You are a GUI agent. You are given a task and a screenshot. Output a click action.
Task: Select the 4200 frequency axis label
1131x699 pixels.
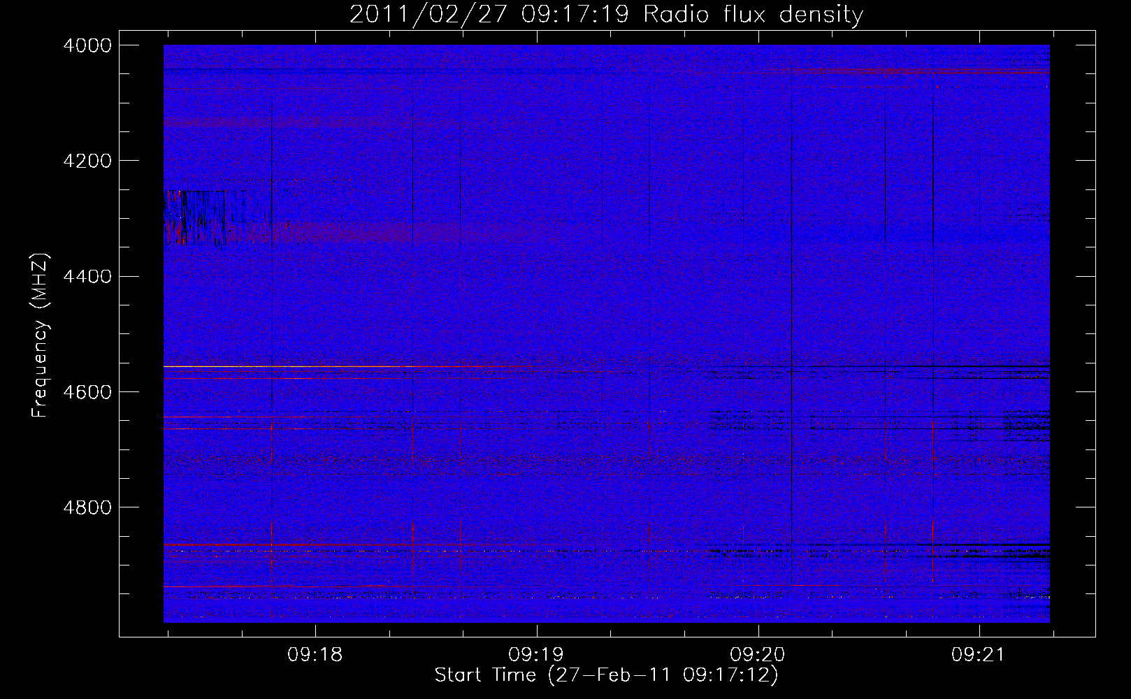[87, 161]
